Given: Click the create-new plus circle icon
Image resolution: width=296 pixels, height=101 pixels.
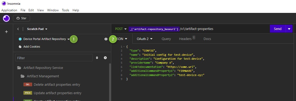Looking at the screenshot, I should click(x=105, y=58).
